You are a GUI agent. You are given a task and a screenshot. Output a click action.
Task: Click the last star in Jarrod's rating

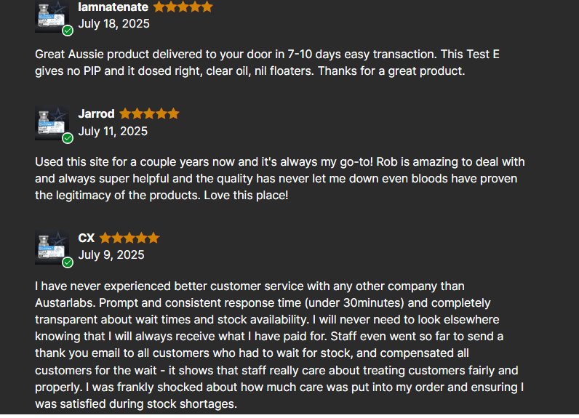[x=173, y=113]
